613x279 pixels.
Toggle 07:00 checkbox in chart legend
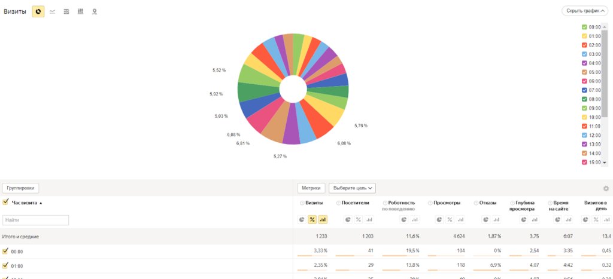[584, 90]
